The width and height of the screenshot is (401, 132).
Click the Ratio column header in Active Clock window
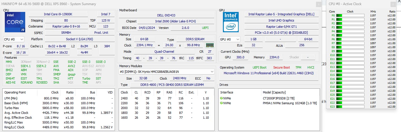[392, 12]
